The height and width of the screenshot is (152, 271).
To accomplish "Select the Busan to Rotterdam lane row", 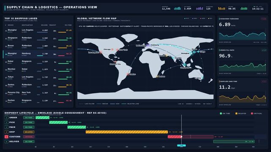I will point(38,46).
